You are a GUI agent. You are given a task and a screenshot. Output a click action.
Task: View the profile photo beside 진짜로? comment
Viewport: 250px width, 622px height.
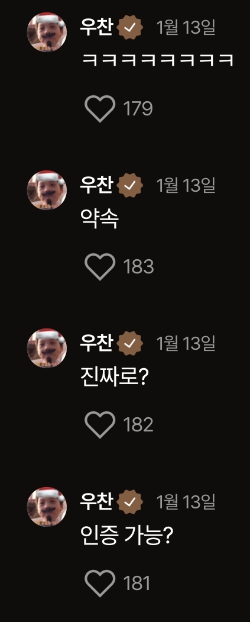click(x=47, y=349)
